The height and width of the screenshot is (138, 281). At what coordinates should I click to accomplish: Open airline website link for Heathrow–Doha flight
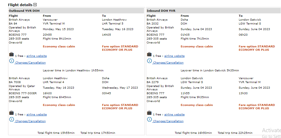[37, 115]
